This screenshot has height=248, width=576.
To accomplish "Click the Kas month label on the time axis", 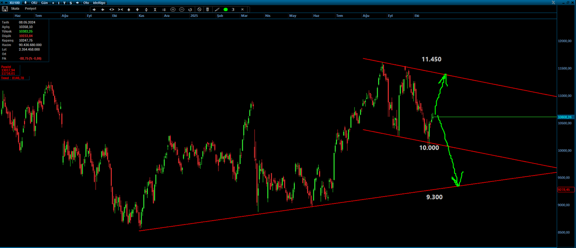I will tap(142, 16).
